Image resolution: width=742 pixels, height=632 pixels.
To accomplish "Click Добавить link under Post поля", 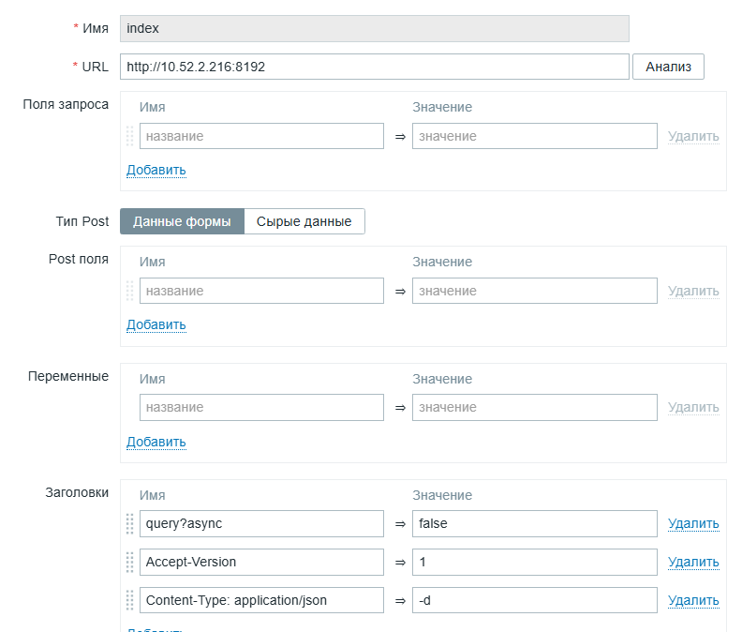I will 156,324.
